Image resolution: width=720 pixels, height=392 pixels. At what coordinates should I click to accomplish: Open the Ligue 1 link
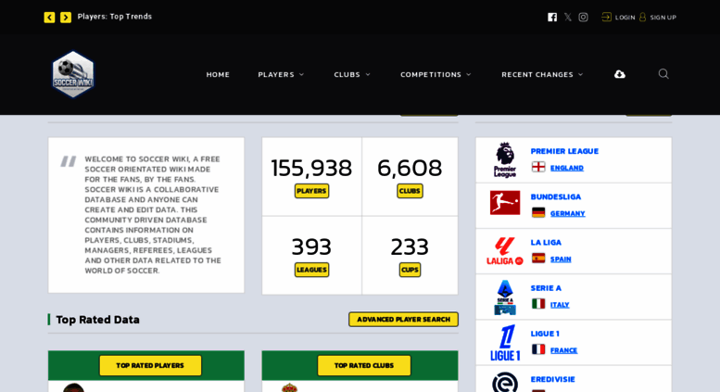[x=545, y=334]
